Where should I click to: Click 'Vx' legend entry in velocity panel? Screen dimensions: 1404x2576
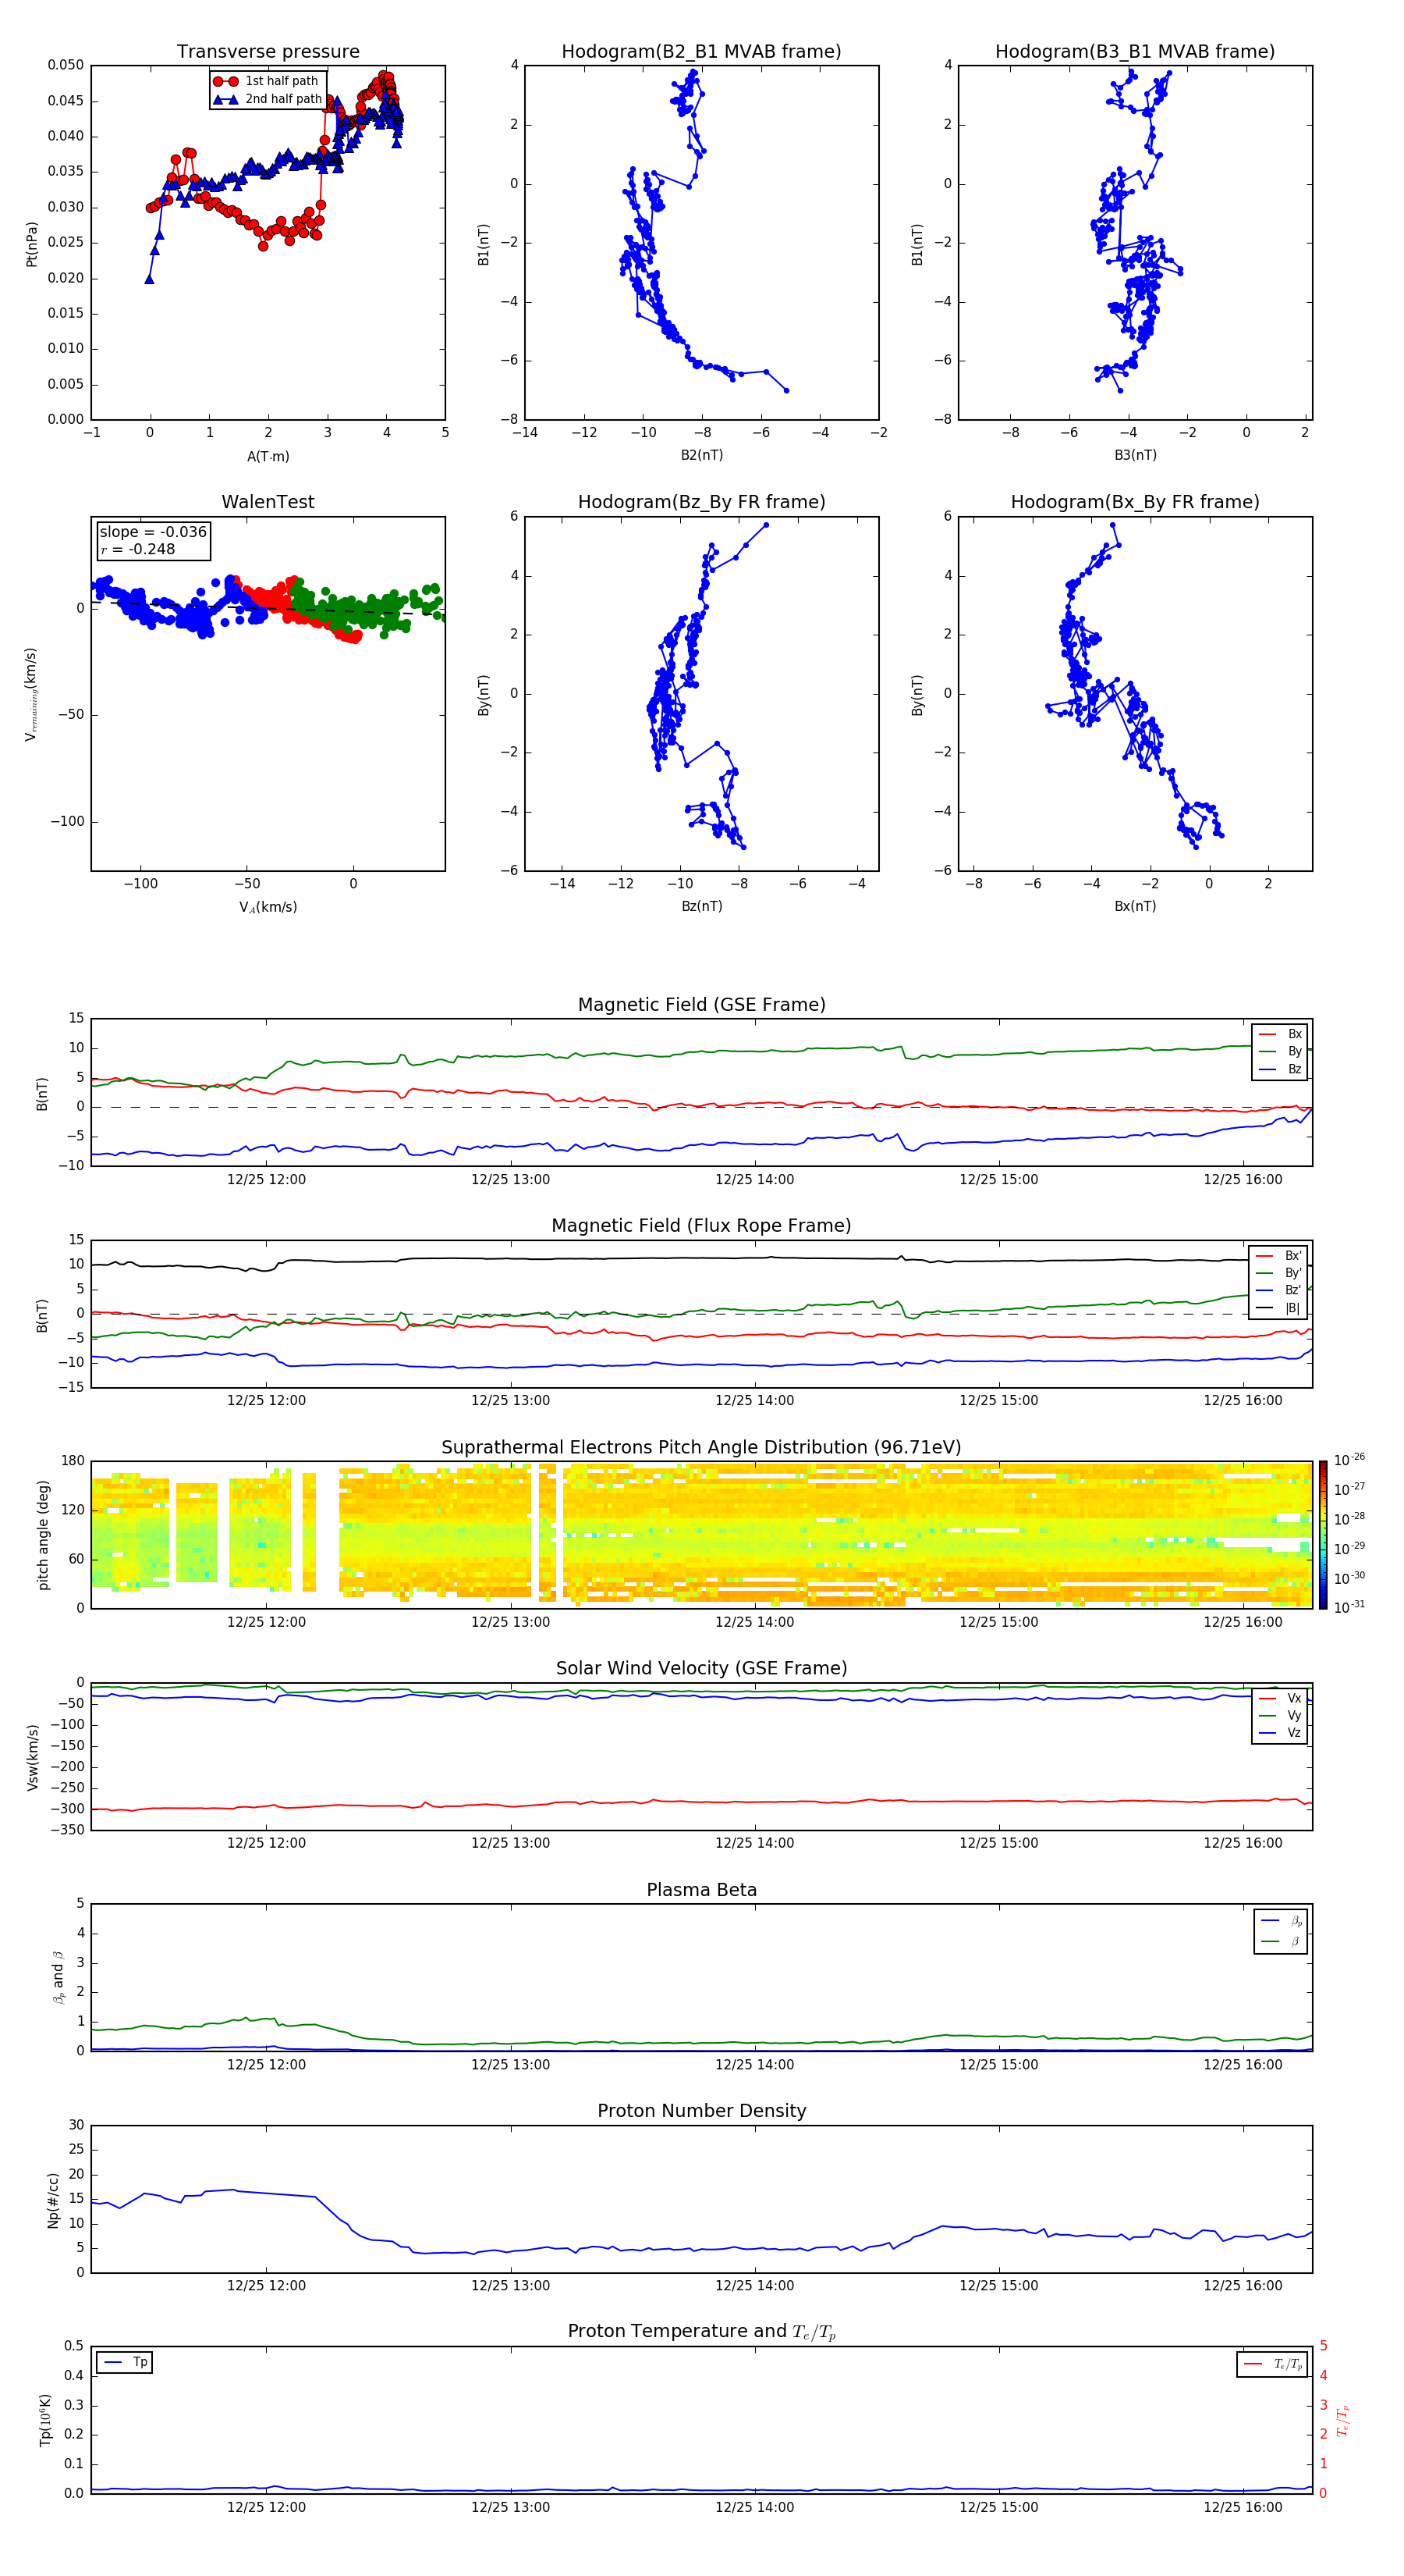pos(1280,1698)
